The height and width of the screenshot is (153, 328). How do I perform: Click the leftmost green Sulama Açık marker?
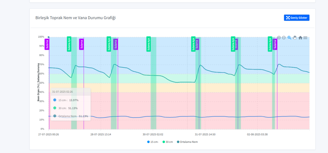(x=69, y=44)
